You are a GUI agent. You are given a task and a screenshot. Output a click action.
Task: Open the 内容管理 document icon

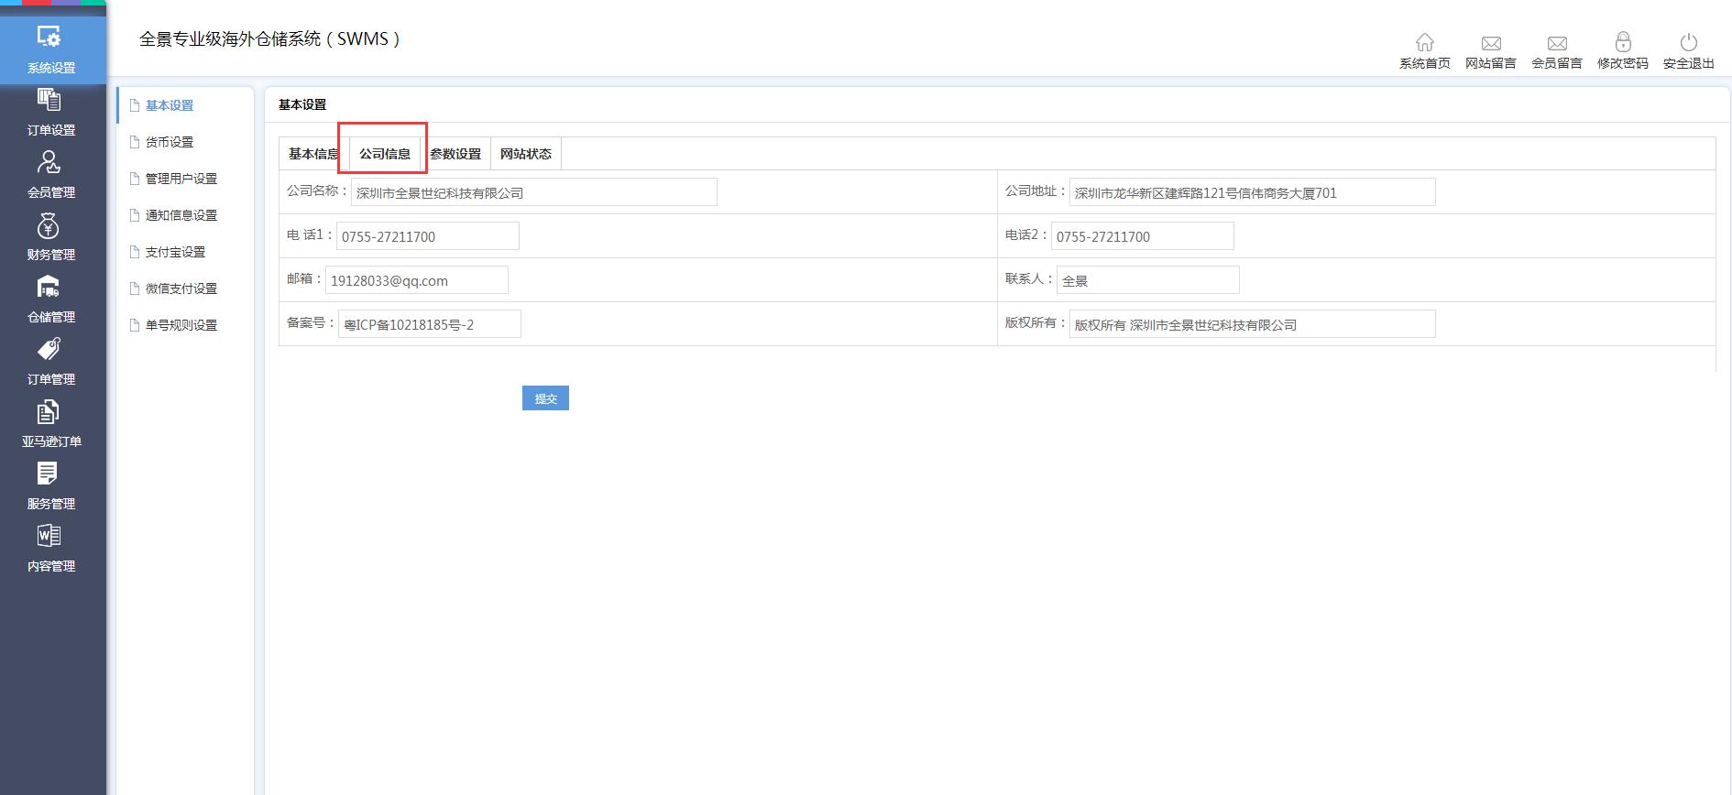point(49,537)
